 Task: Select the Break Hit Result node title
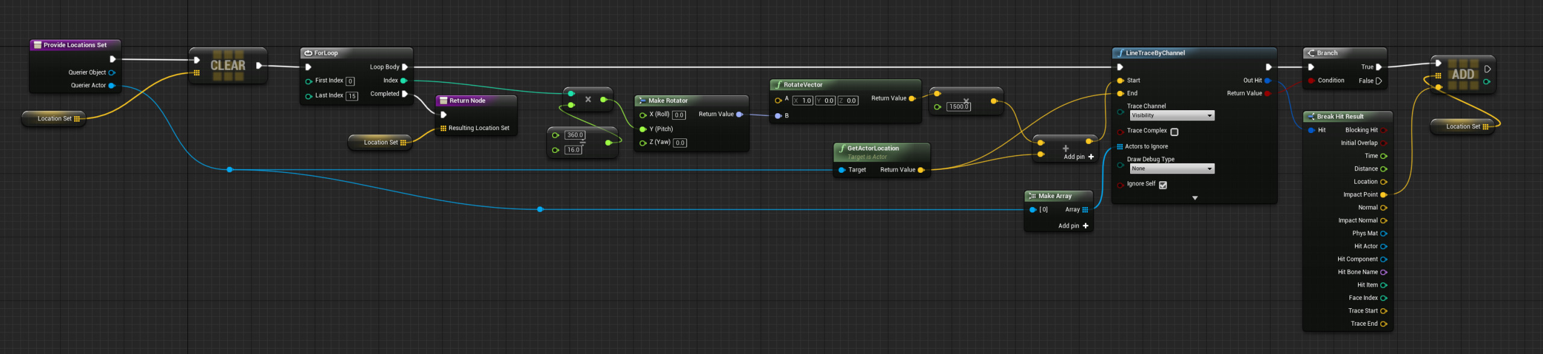tap(1339, 117)
